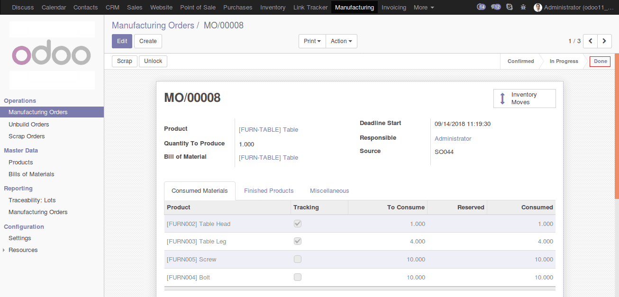The width and height of the screenshot is (619, 297).
Task: Open the Invoicing menu
Action: [x=394, y=7]
